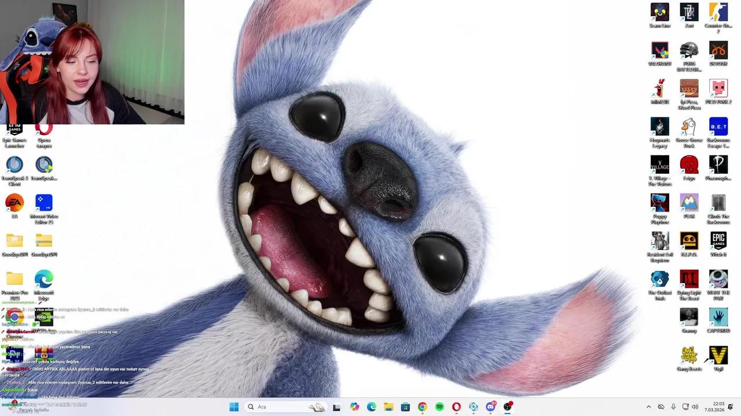This screenshot has height=416, width=741.
Task: Open the Task View taskbar button
Action: [x=336, y=407]
